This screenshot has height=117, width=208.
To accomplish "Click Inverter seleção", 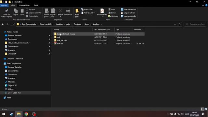I will (x=128, y=16).
